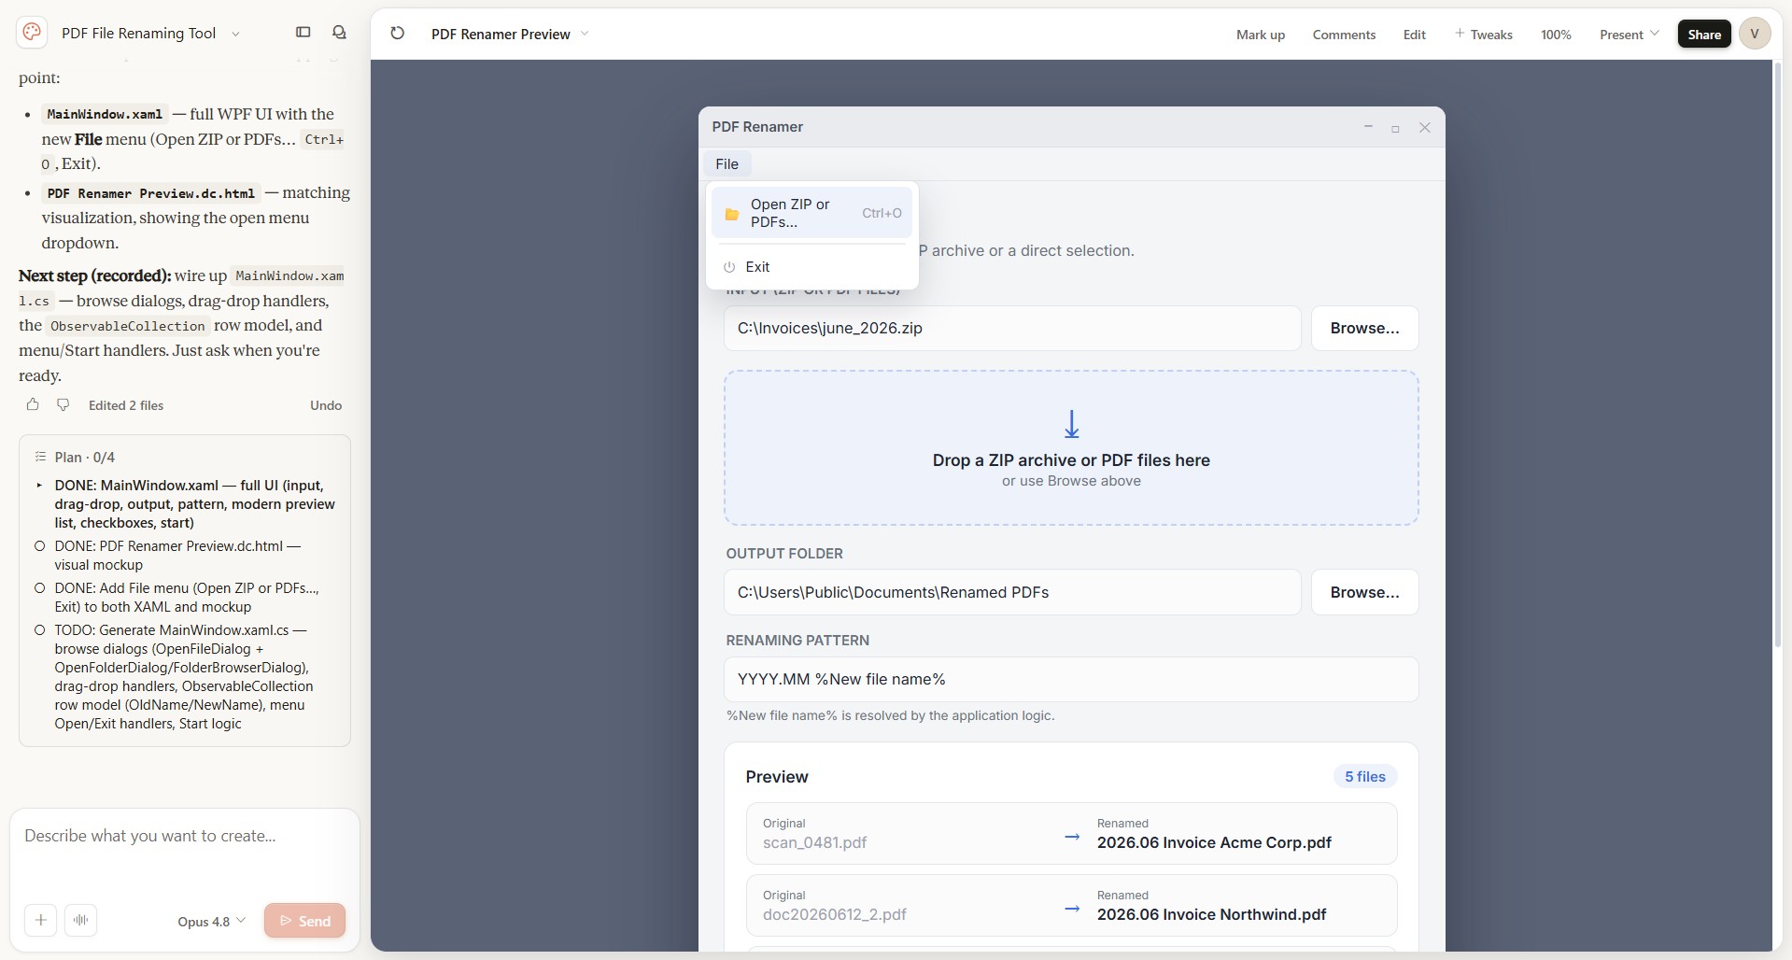
Task: Click arrow in scan_0481.pdf row
Action: tap(1072, 837)
